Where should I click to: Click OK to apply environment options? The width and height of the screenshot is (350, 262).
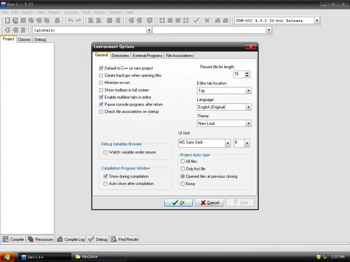(x=178, y=203)
